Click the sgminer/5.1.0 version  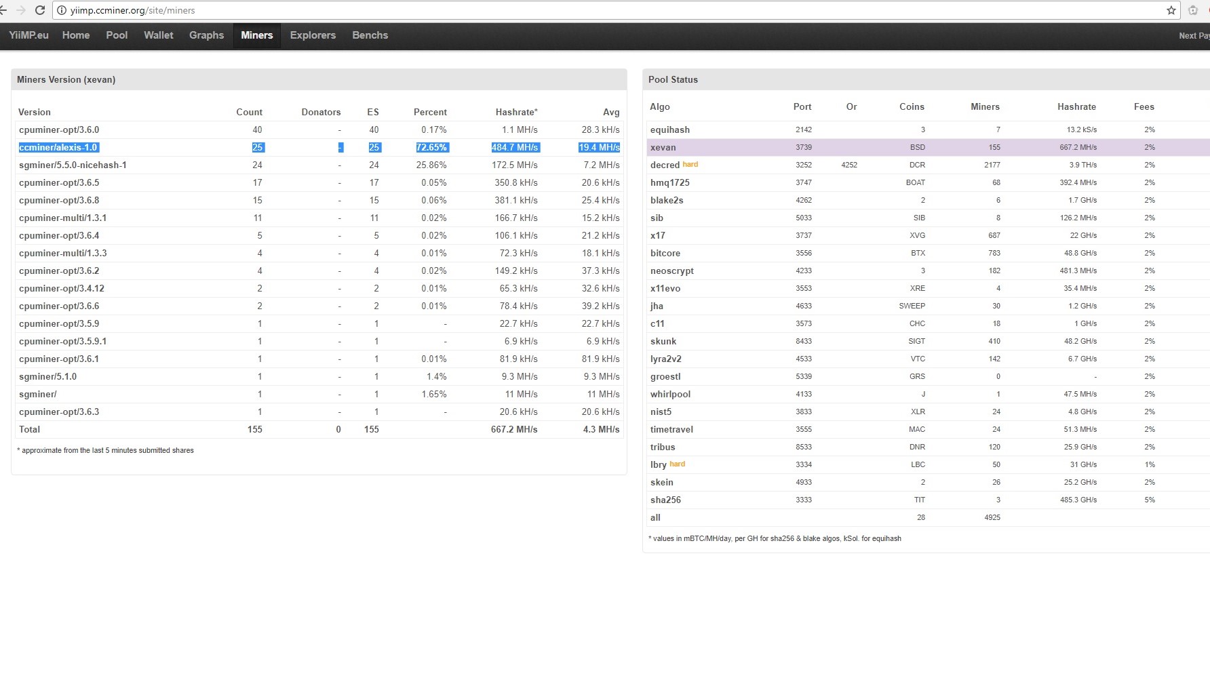click(x=47, y=376)
